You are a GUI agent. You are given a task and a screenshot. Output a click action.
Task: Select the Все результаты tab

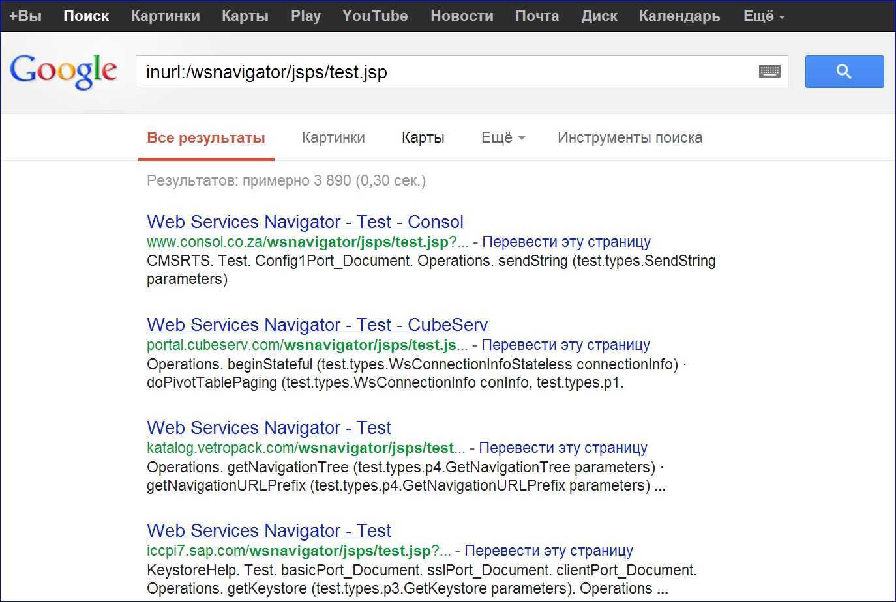(205, 137)
